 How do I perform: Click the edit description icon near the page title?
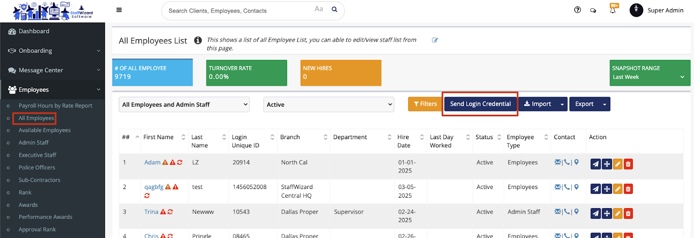[435, 40]
